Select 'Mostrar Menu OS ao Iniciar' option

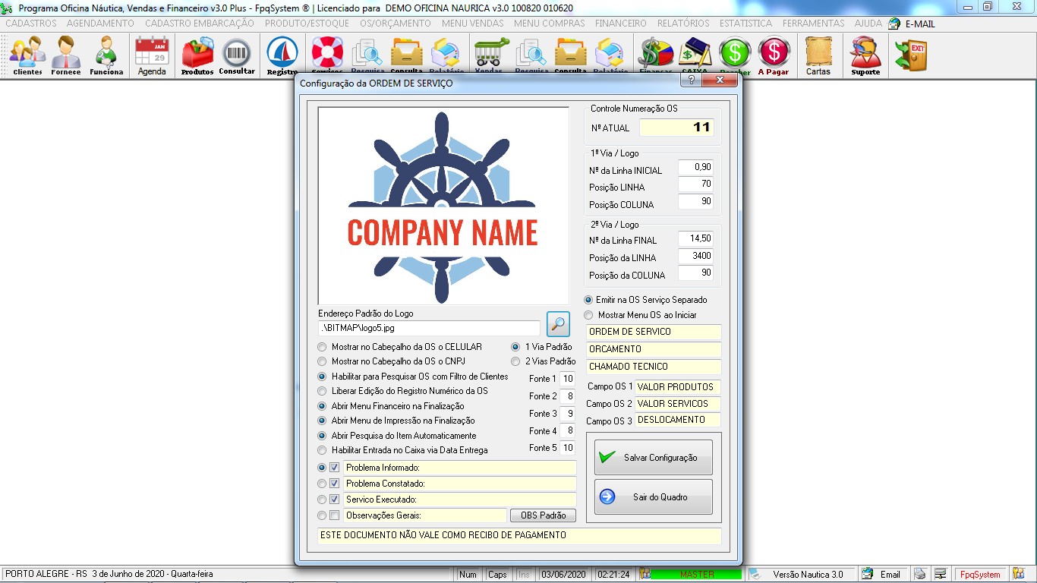[x=588, y=315]
